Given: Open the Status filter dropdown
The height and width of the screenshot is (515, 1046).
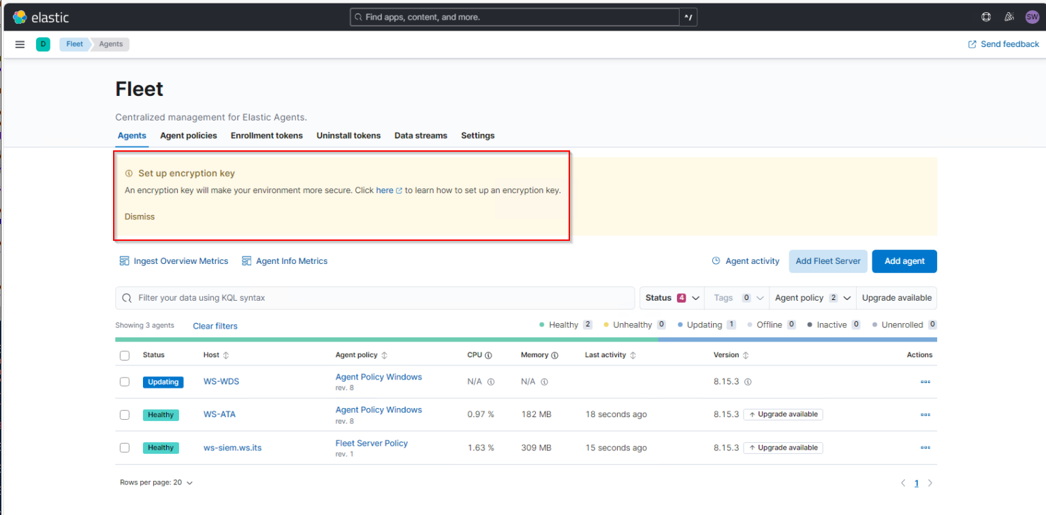Looking at the screenshot, I should [672, 298].
